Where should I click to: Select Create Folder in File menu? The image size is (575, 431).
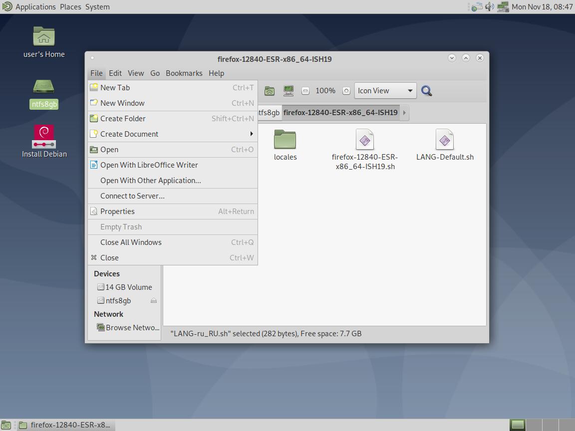pos(173,118)
